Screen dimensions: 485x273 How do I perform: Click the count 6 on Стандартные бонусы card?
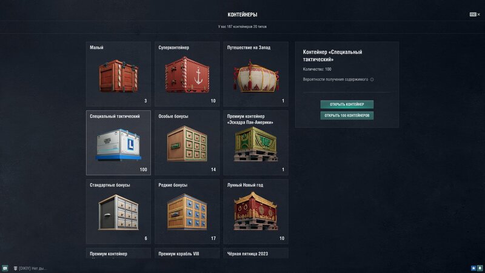pos(145,238)
